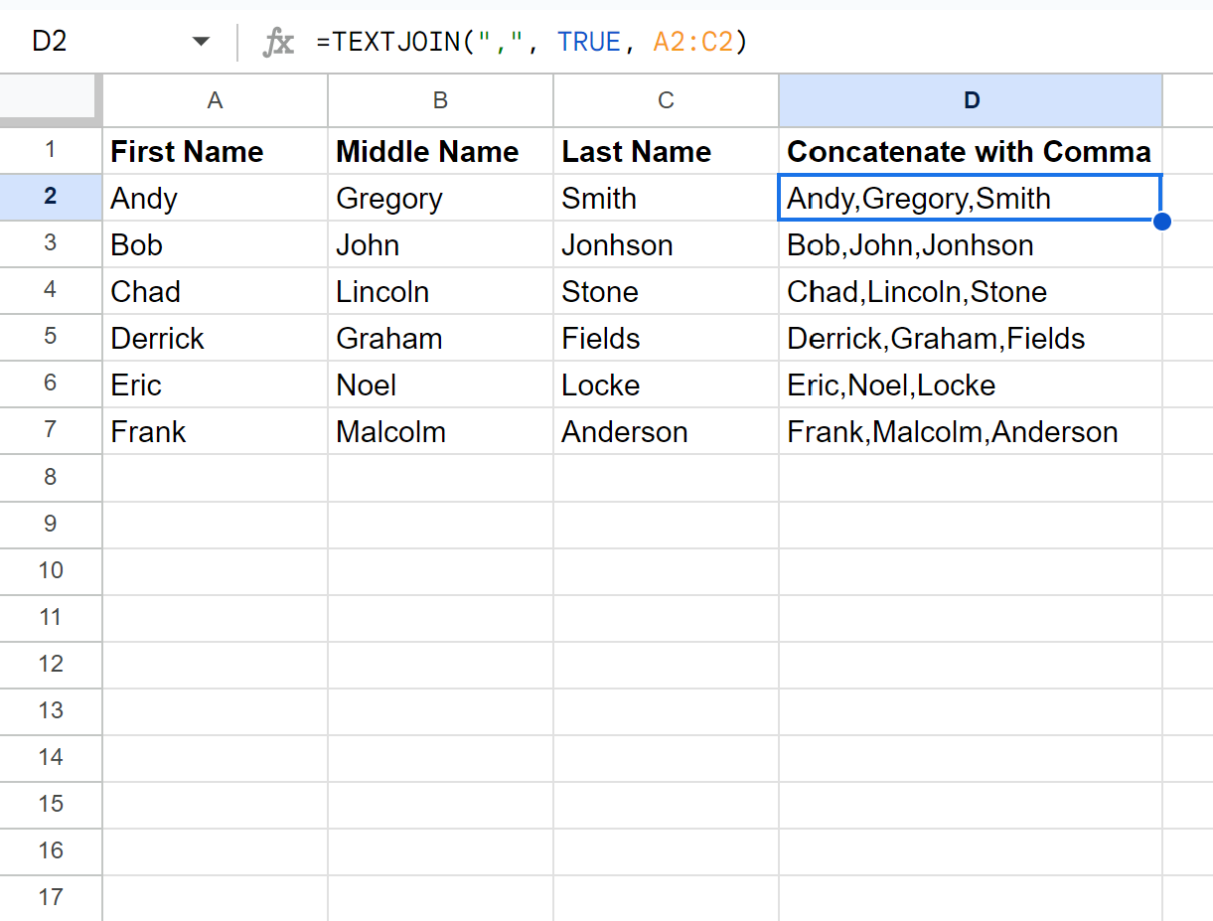Select row 6 header
This screenshot has height=921, width=1213.
51,384
